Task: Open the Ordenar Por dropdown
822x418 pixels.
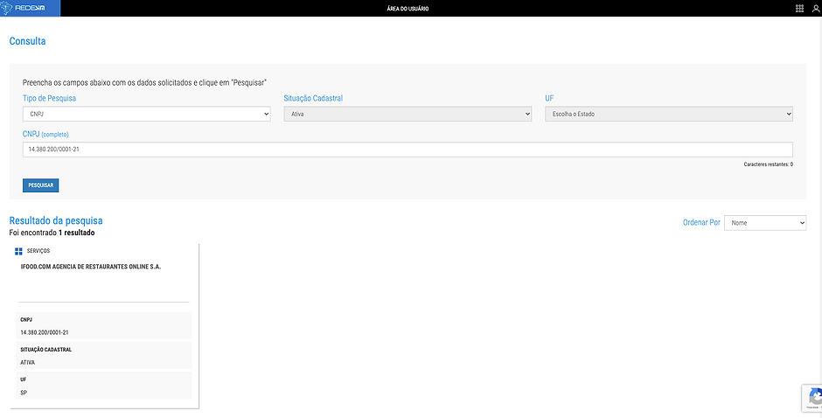Action: 765,223
